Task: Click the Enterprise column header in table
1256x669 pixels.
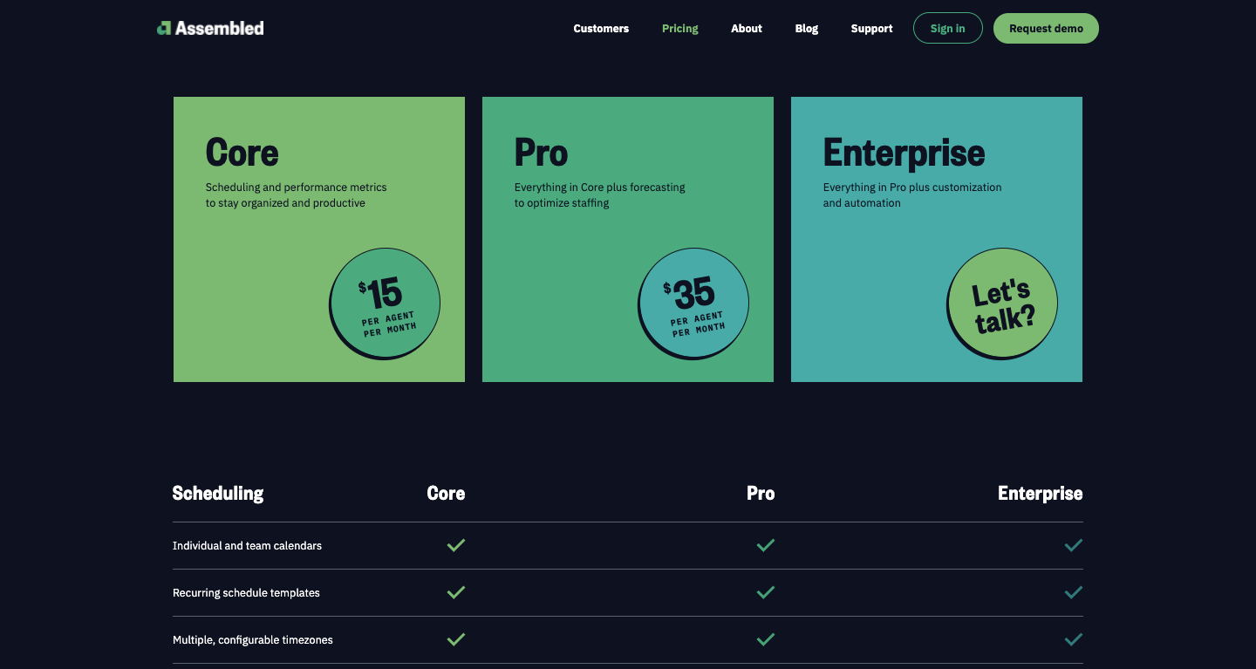Action: point(1041,494)
